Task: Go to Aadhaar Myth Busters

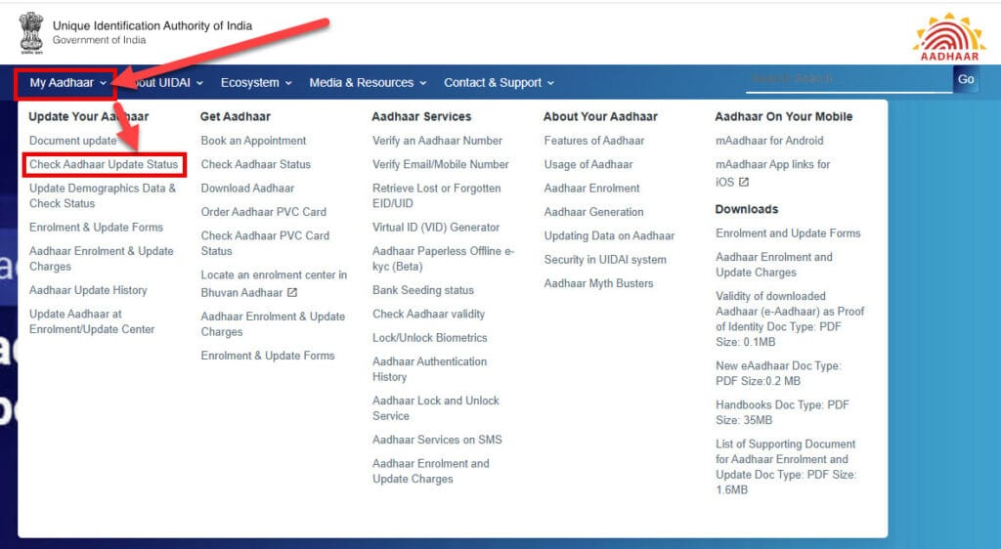Action: pos(598,283)
